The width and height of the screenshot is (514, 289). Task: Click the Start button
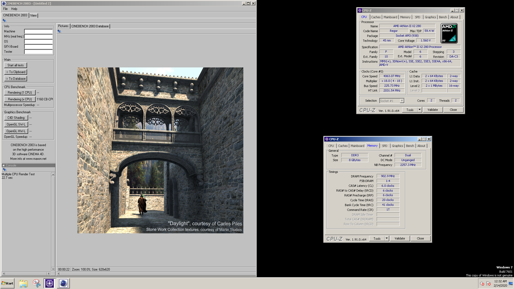[7, 283]
